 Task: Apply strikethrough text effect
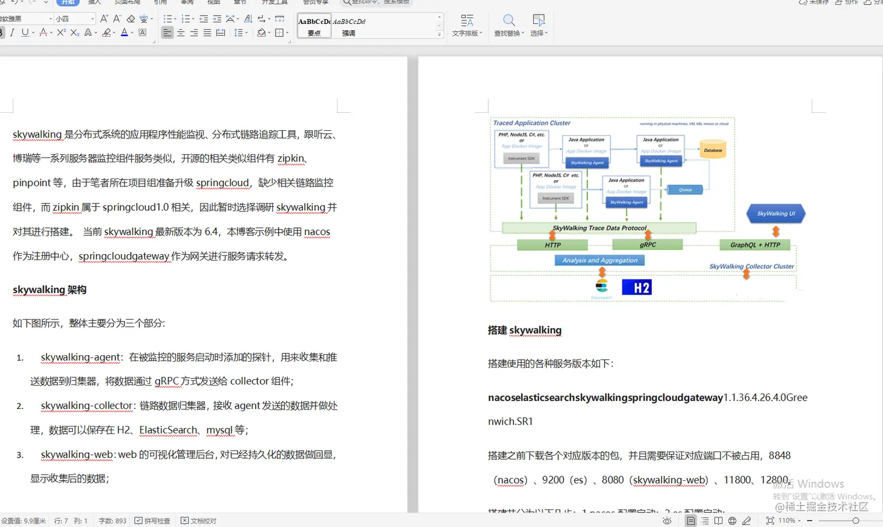(x=43, y=33)
